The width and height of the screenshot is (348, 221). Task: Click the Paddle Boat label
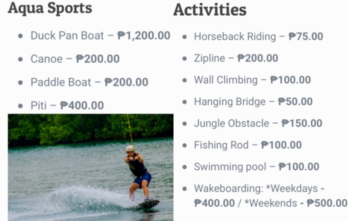(61, 82)
